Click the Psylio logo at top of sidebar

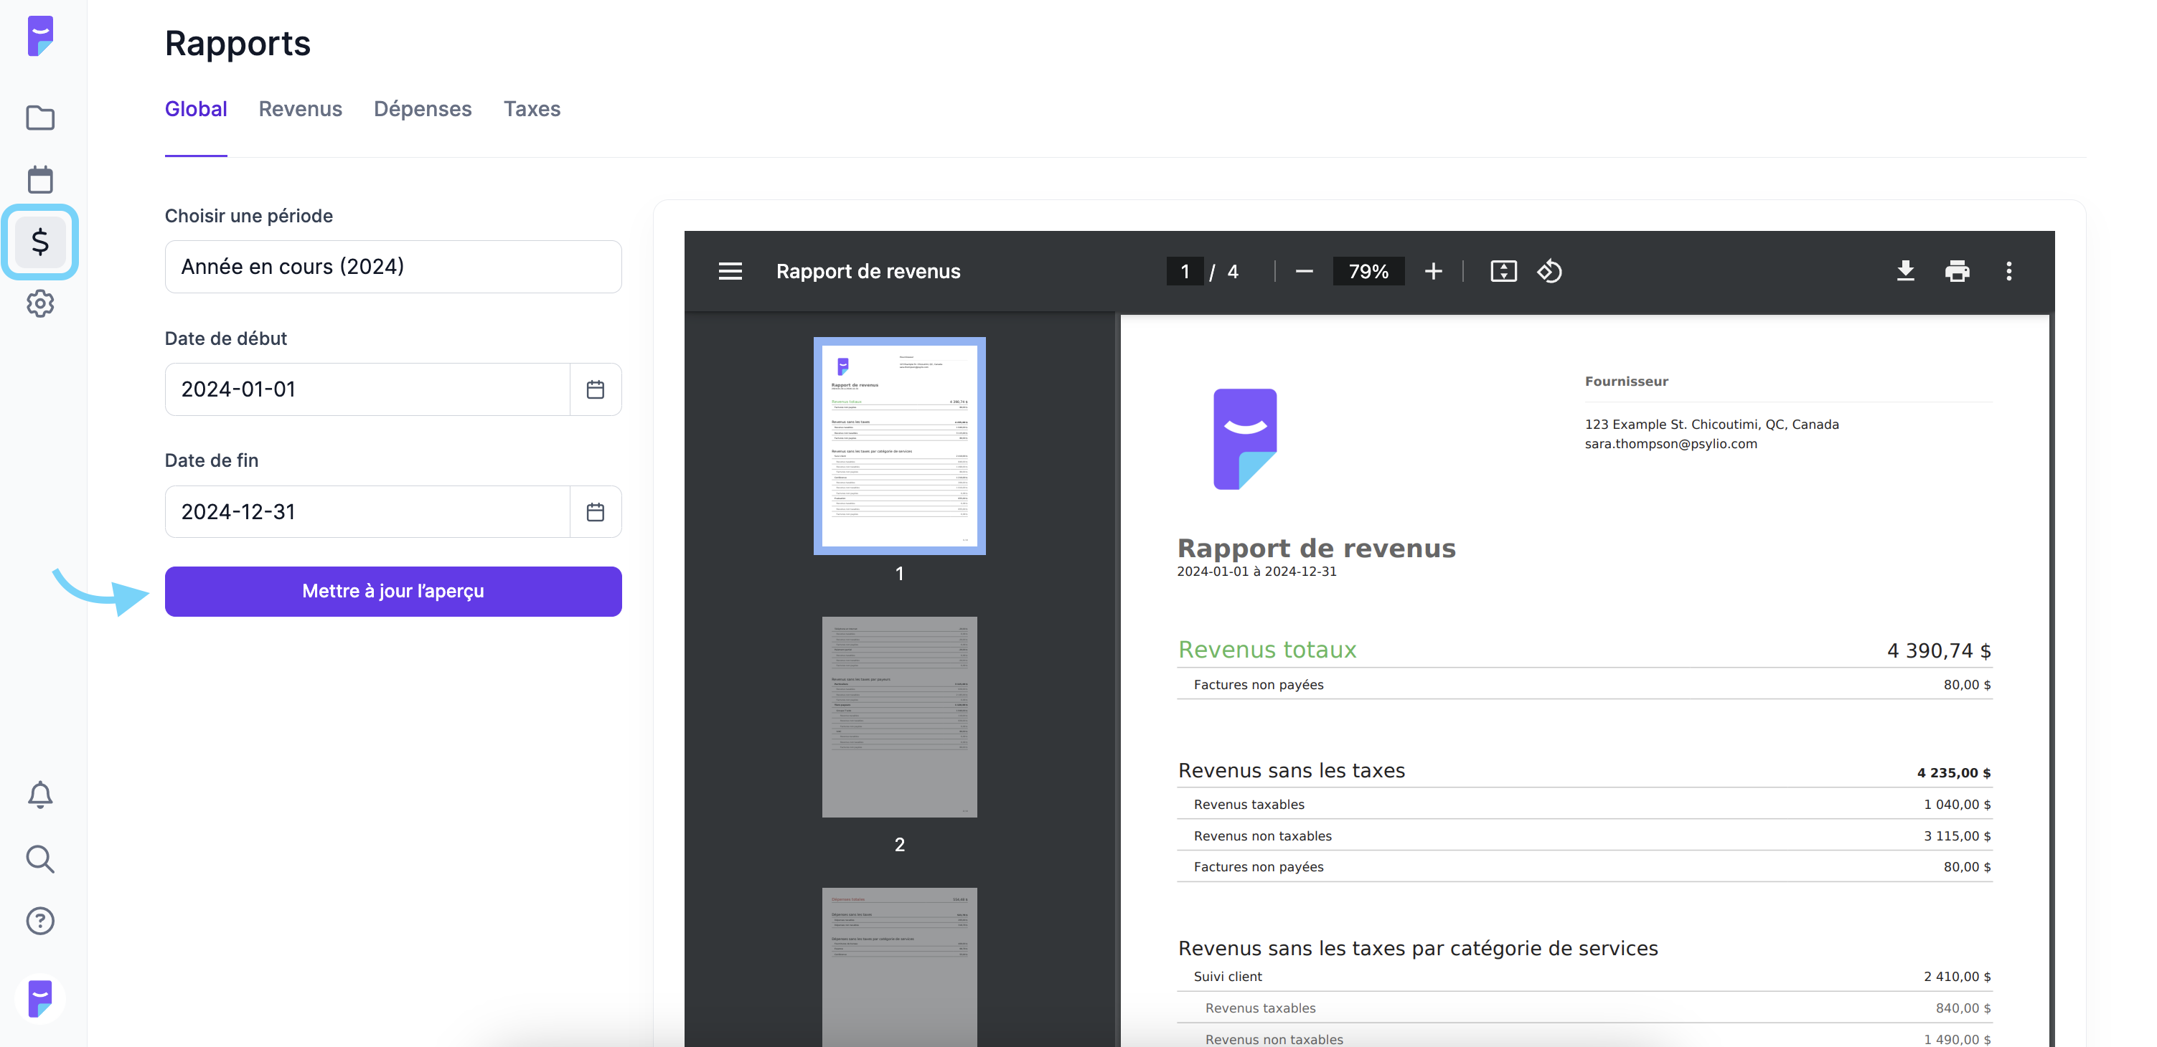(x=40, y=36)
